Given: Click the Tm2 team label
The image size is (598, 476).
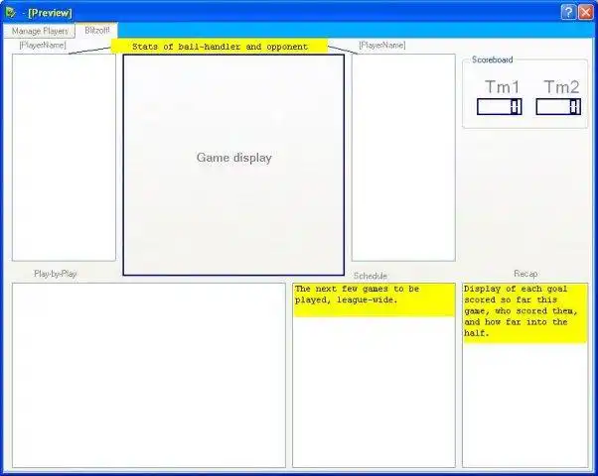Looking at the screenshot, I should click(x=561, y=87).
